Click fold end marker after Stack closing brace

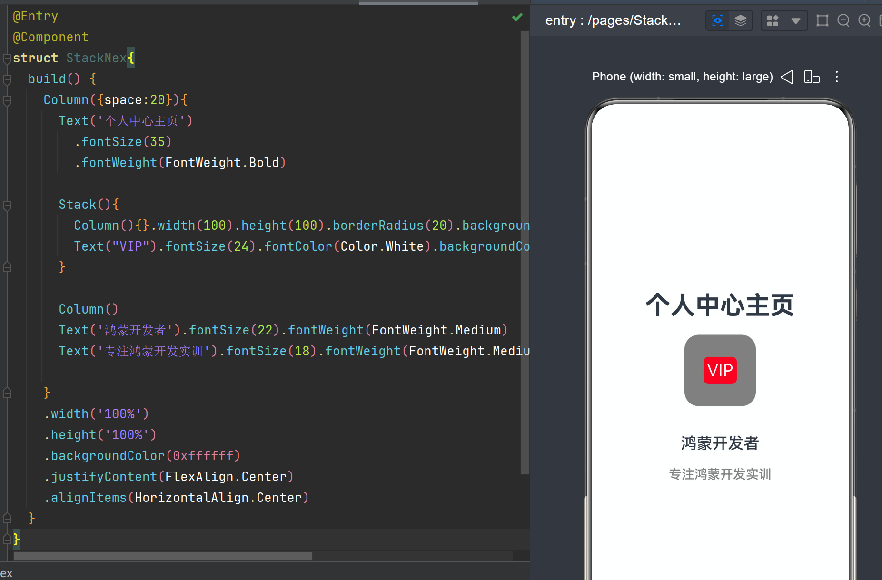tap(7, 267)
